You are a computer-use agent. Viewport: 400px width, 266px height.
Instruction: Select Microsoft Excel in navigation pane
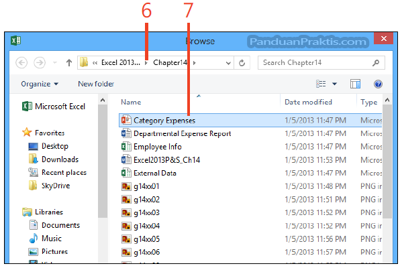[x=54, y=107]
